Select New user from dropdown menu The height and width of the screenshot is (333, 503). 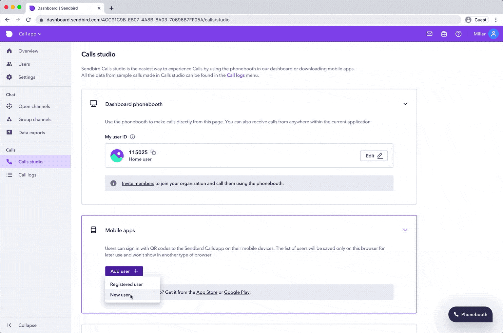(x=120, y=295)
